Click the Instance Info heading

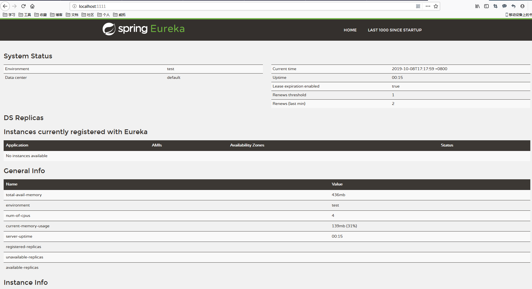pos(26,283)
